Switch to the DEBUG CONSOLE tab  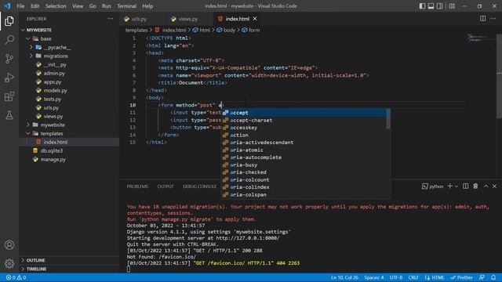(x=200, y=186)
